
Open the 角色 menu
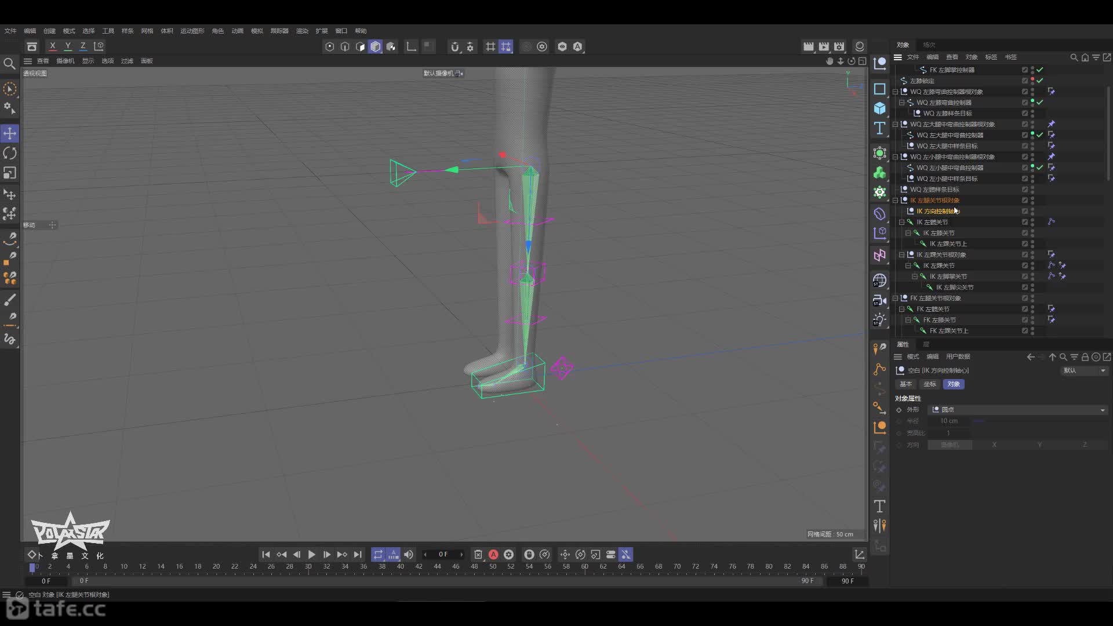217,31
